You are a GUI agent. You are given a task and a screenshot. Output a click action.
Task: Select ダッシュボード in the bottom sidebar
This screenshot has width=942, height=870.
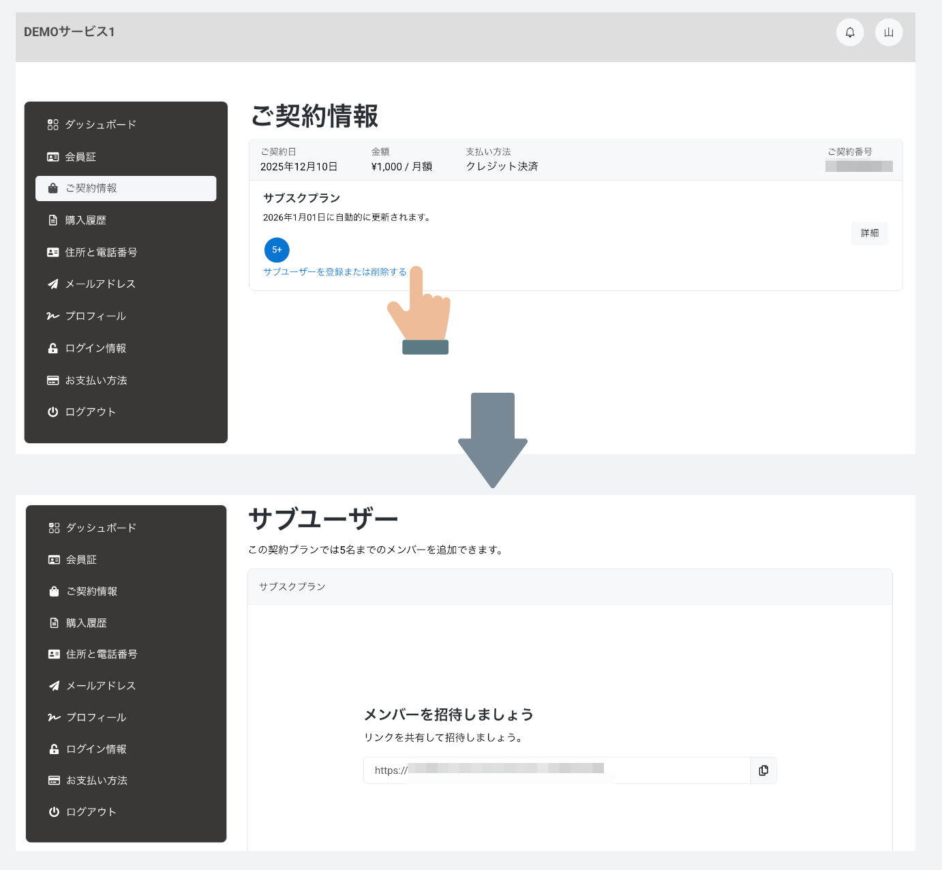(101, 528)
